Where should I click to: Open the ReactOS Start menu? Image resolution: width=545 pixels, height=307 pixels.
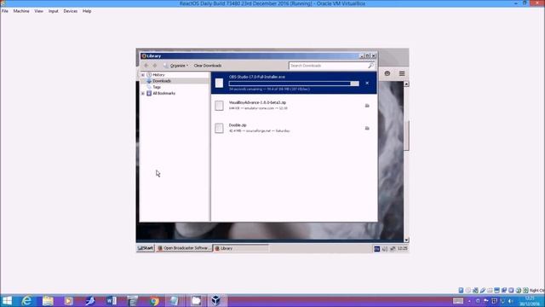click(146, 248)
